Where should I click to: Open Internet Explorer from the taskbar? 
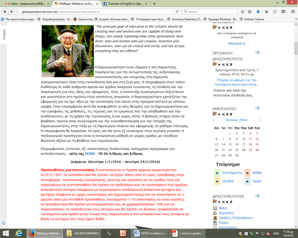pyautogui.click(x=19, y=233)
